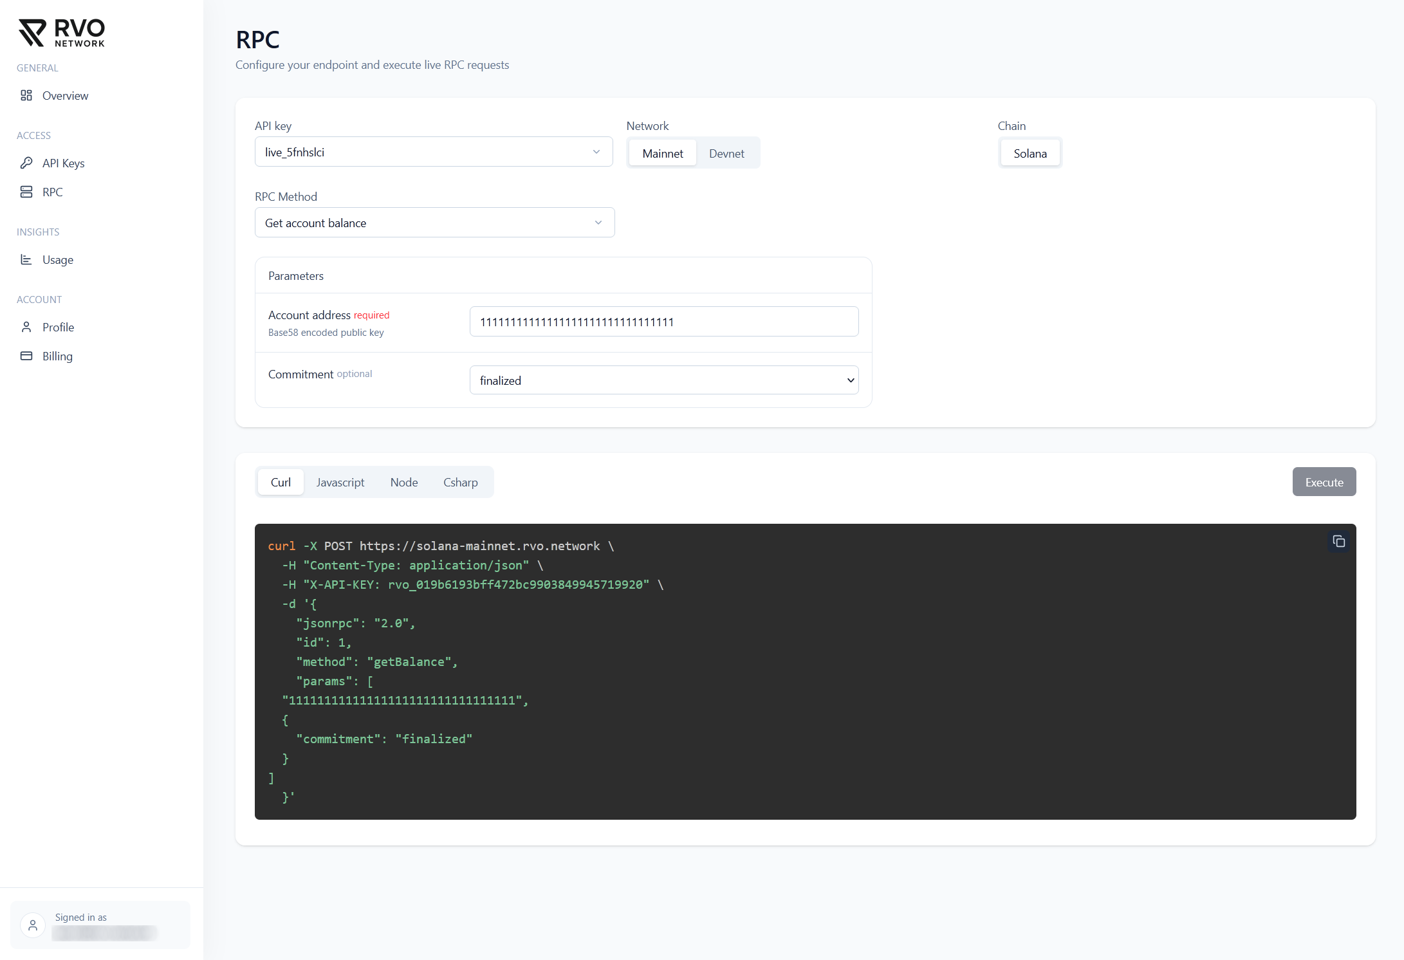Switch to the Devnet network
Image resolution: width=1404 pixels, height=960 pixels.
(726, 153)
